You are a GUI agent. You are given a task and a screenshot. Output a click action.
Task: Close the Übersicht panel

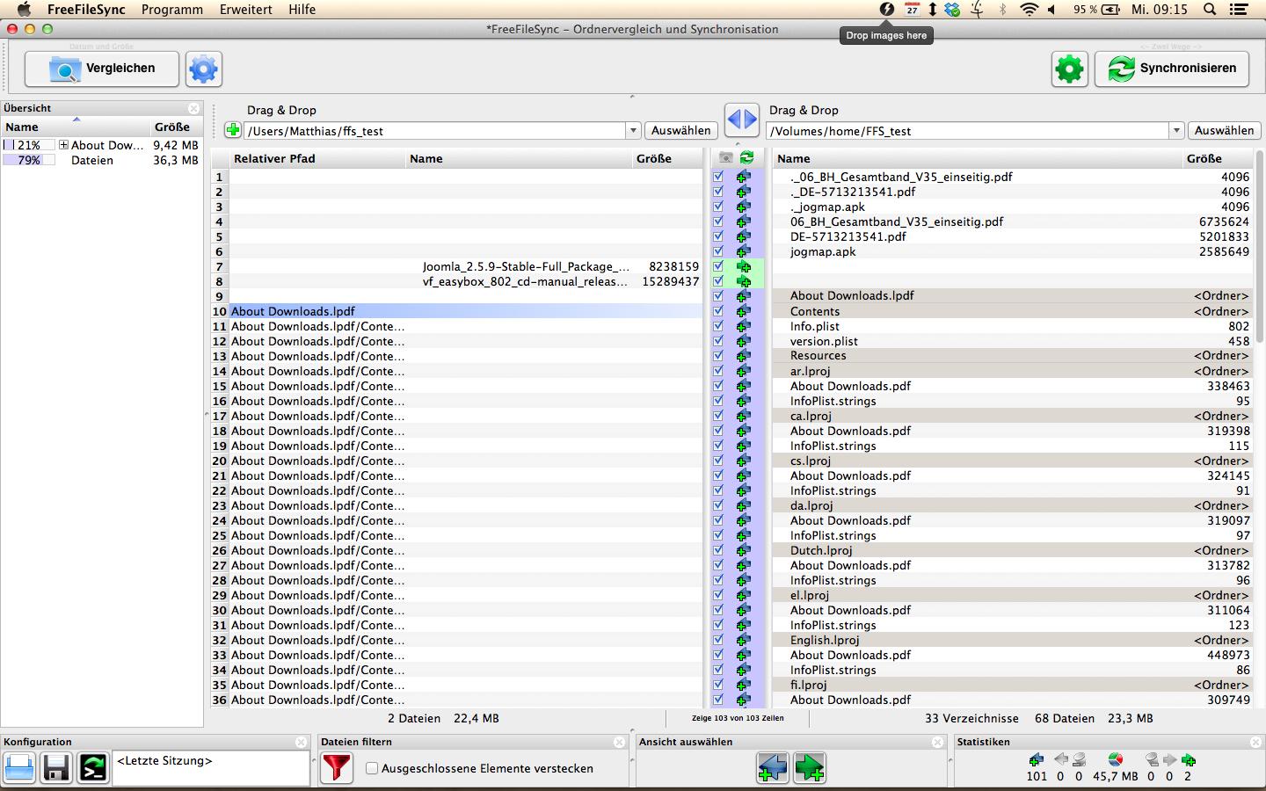click(x=194, y=108)
